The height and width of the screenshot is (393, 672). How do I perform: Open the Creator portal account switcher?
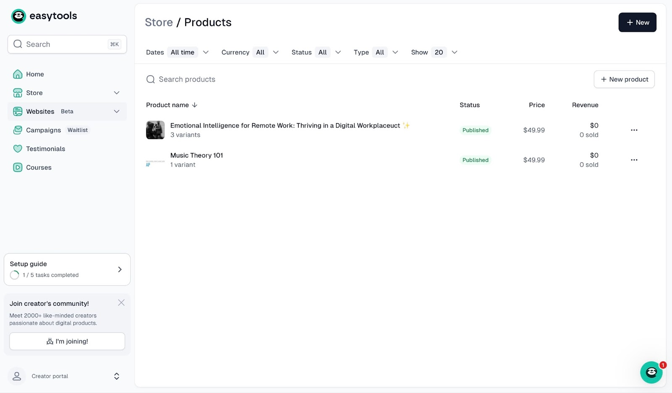67,376
